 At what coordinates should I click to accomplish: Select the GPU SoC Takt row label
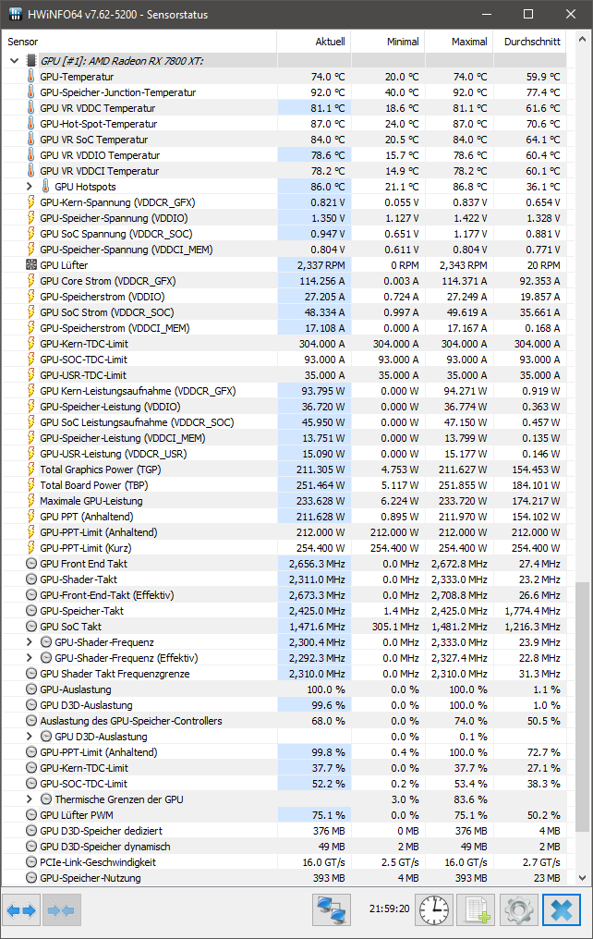pyautogui.click(x=70, y=627)
